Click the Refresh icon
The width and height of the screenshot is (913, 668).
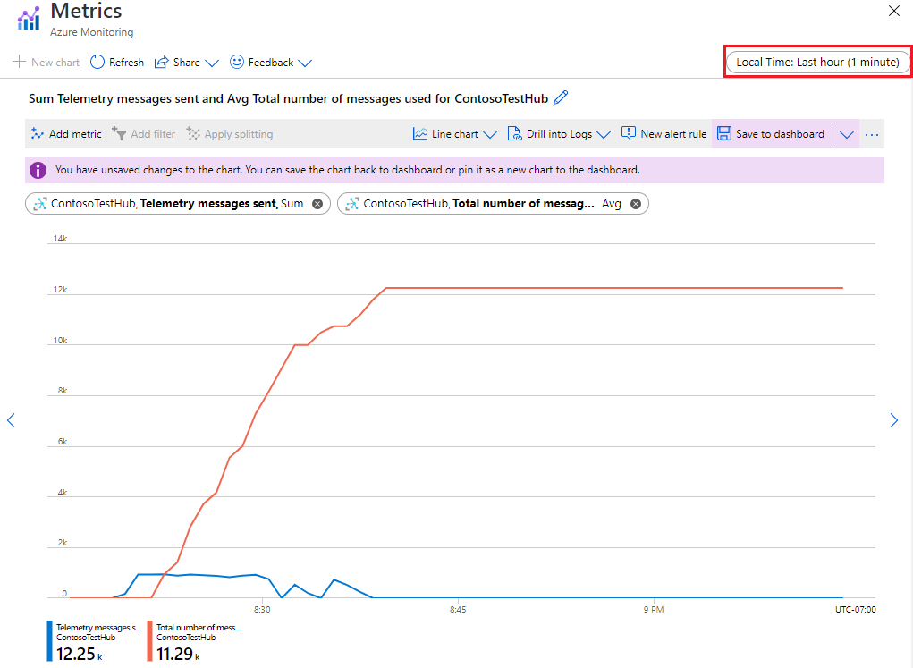pos(97,62)
